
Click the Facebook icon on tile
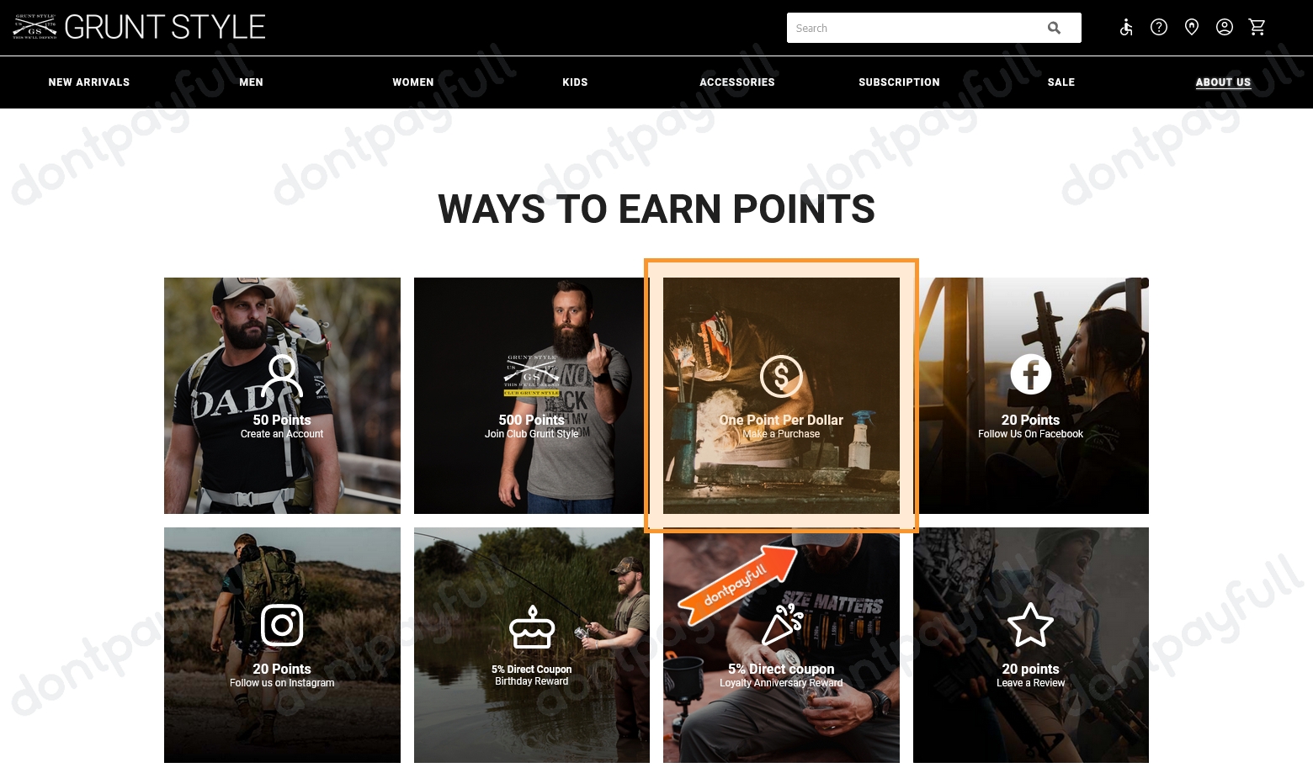[x=1031, y=373]
